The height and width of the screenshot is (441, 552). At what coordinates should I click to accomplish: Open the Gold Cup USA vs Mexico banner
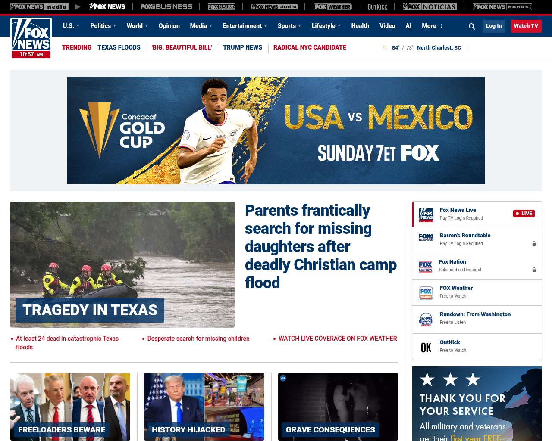276,130
